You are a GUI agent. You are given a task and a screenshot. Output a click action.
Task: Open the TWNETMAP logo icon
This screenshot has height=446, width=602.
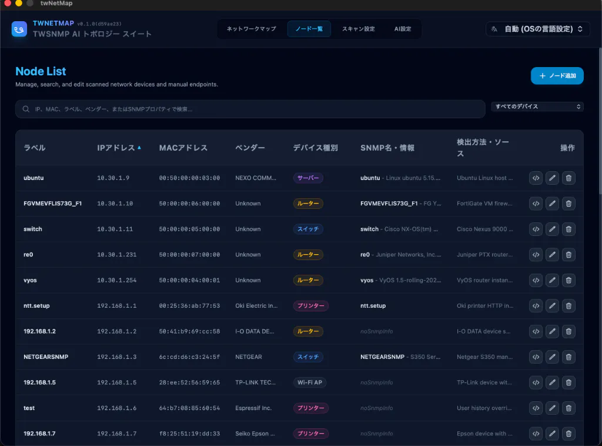(x=19, y=29)
